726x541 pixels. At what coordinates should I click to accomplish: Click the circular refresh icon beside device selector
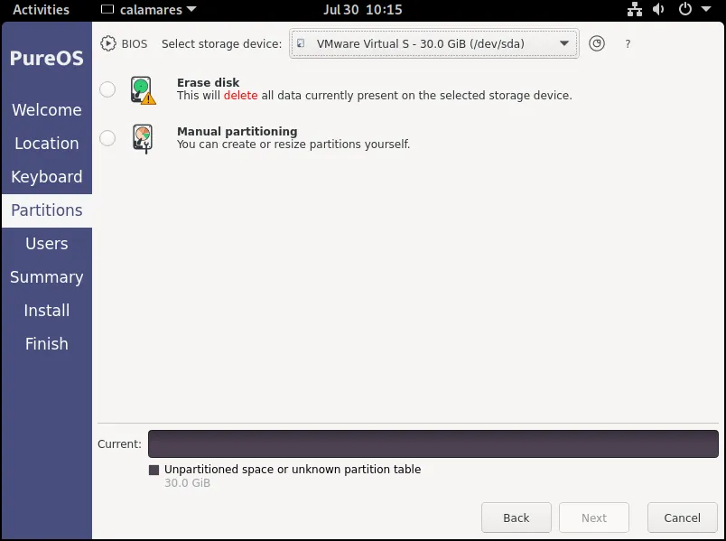(596, 43)
